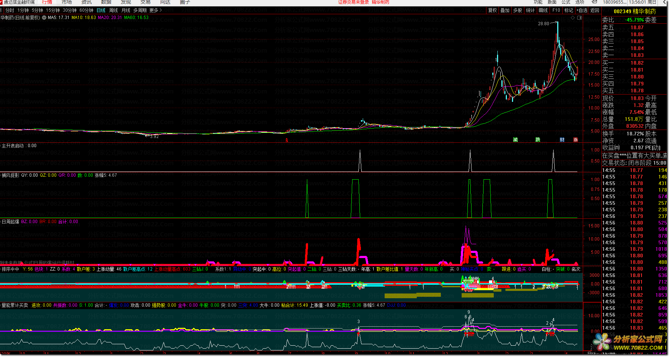The image size is (670, 357).
Task: Expand 更多 periods chevron
Action: tap(161, 10)
